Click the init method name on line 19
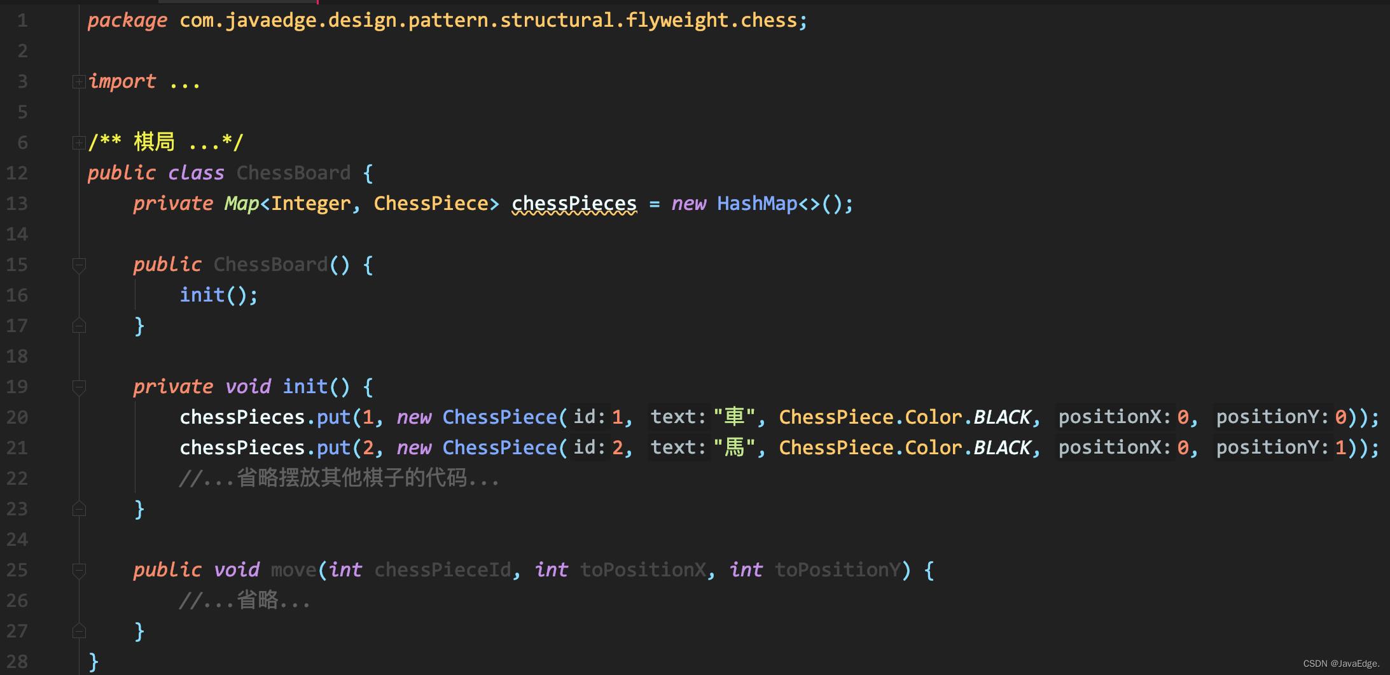1390x675 pixels. 305,387
